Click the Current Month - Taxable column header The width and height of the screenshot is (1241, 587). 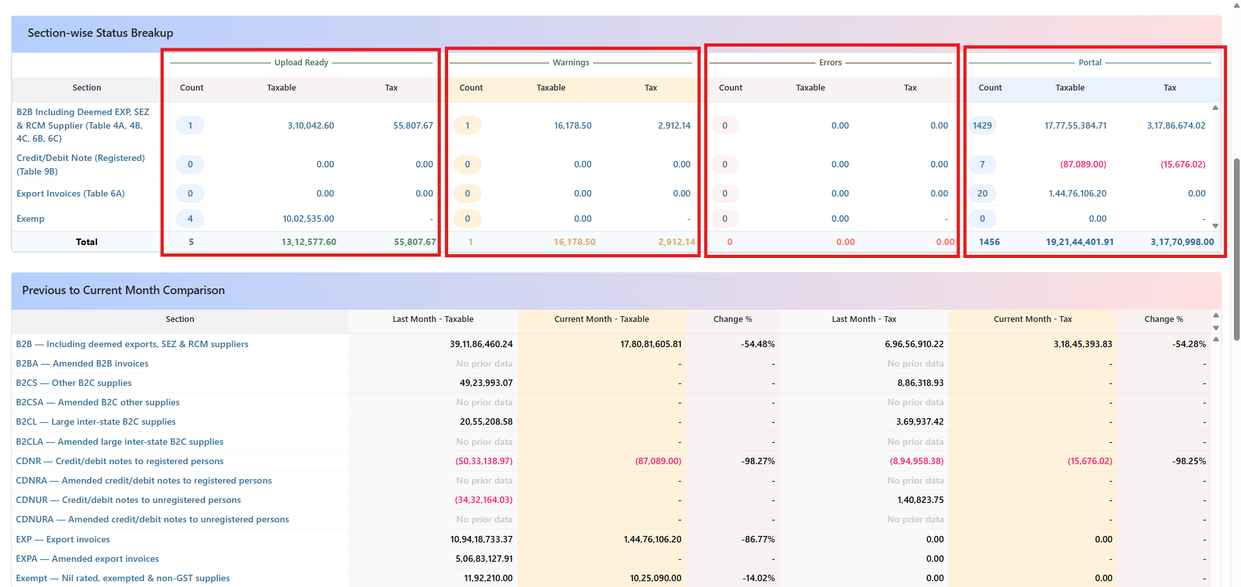(601, 319)
